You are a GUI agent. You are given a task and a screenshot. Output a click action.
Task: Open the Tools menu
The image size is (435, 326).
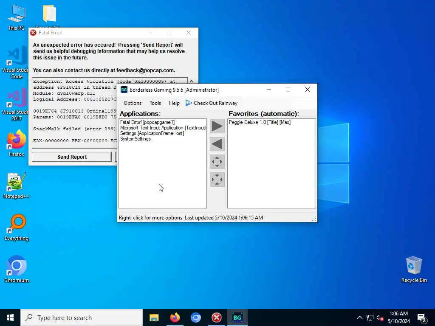(155, 103)
